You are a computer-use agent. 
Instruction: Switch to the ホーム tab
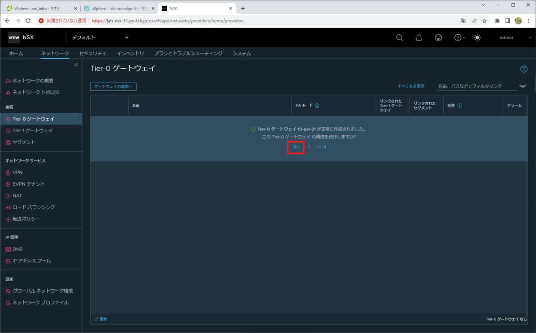(16, 54)
